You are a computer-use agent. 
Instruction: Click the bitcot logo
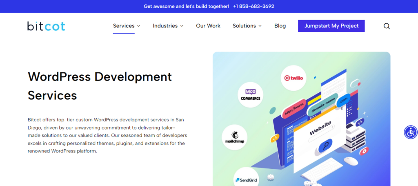(46, 26)
